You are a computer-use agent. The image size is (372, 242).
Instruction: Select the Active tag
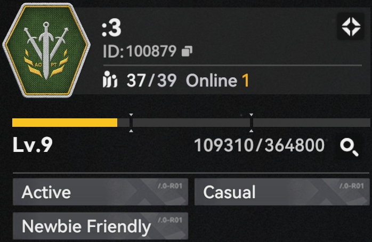(100, 192)
